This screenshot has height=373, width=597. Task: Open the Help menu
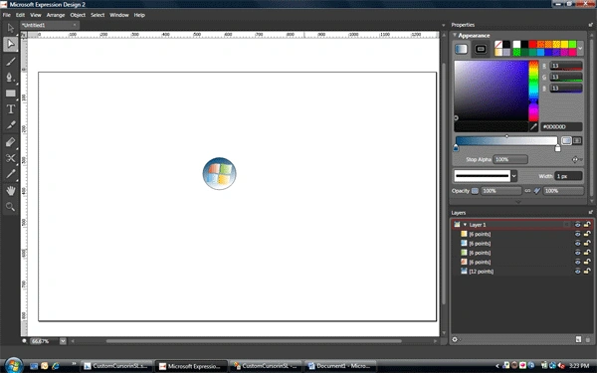point(139,15)
